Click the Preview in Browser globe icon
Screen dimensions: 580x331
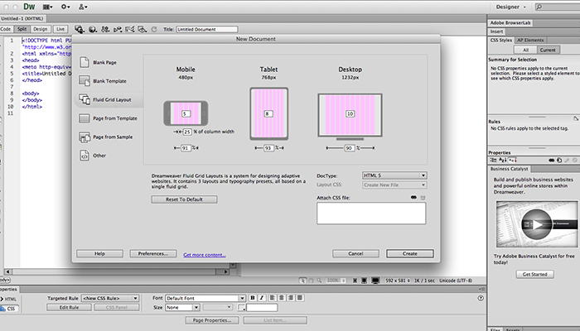pos(93,29)
